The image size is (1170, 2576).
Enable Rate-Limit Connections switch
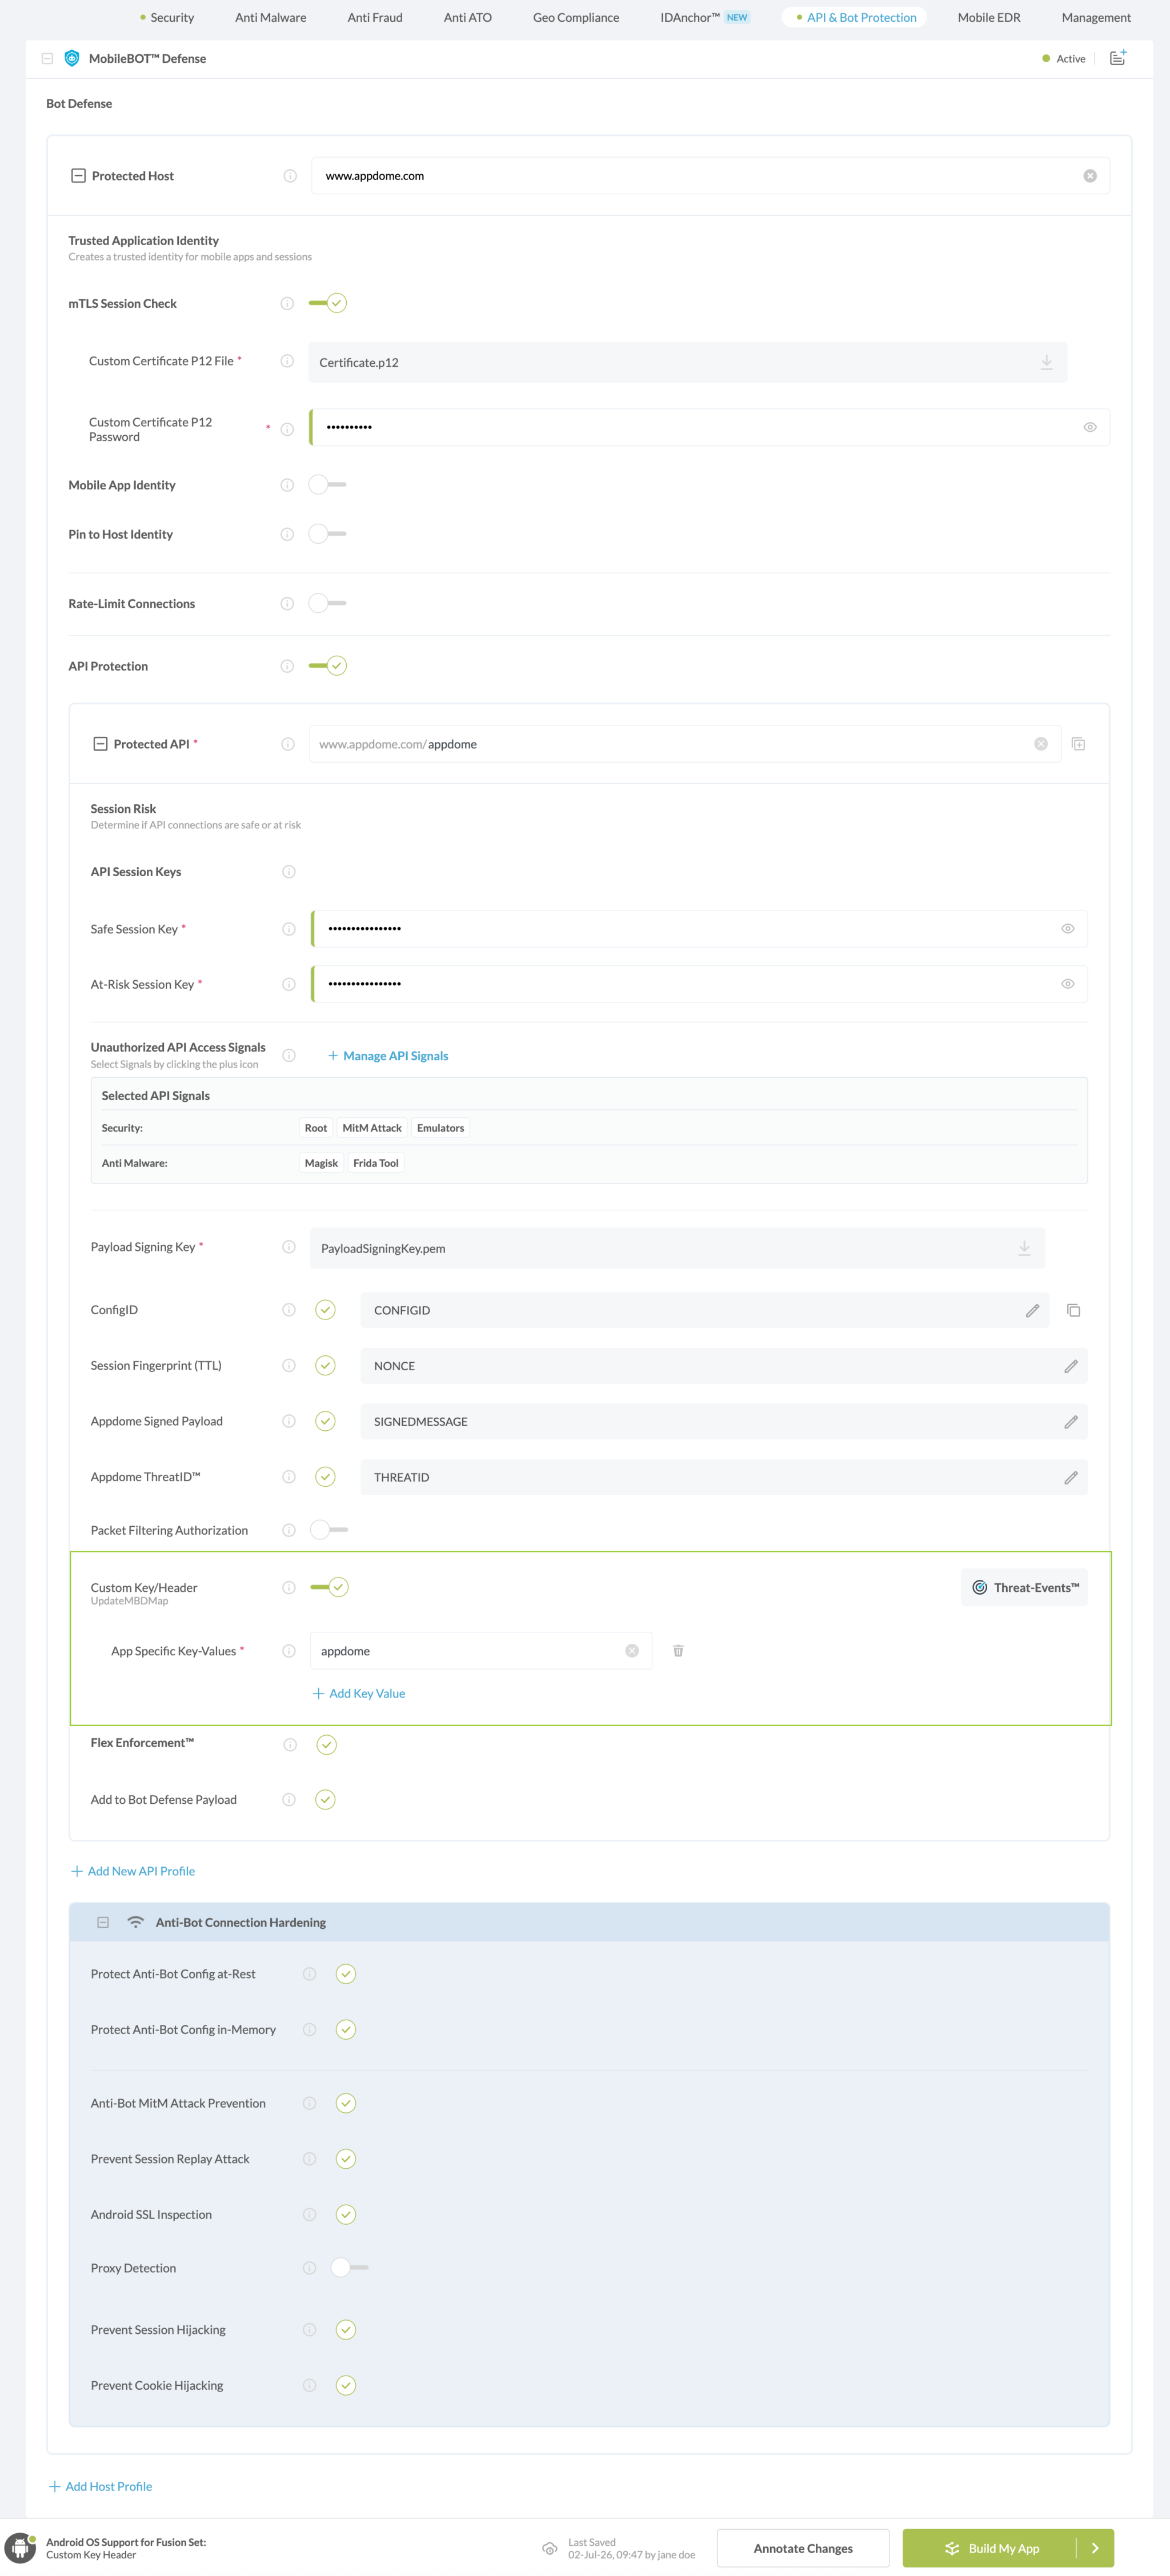click(328, 604)
